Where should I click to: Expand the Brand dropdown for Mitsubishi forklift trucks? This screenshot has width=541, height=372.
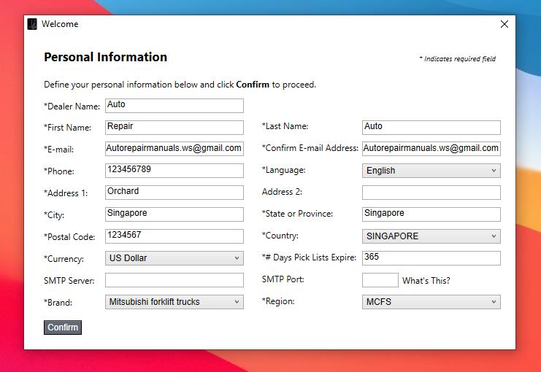pyautogui.click(x=174, y=302)
